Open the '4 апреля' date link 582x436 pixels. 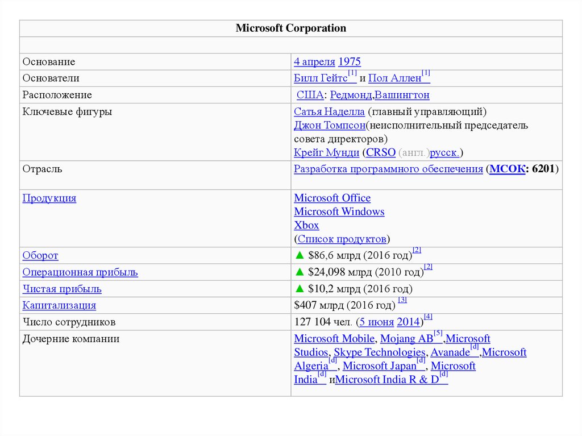[314, 62]
